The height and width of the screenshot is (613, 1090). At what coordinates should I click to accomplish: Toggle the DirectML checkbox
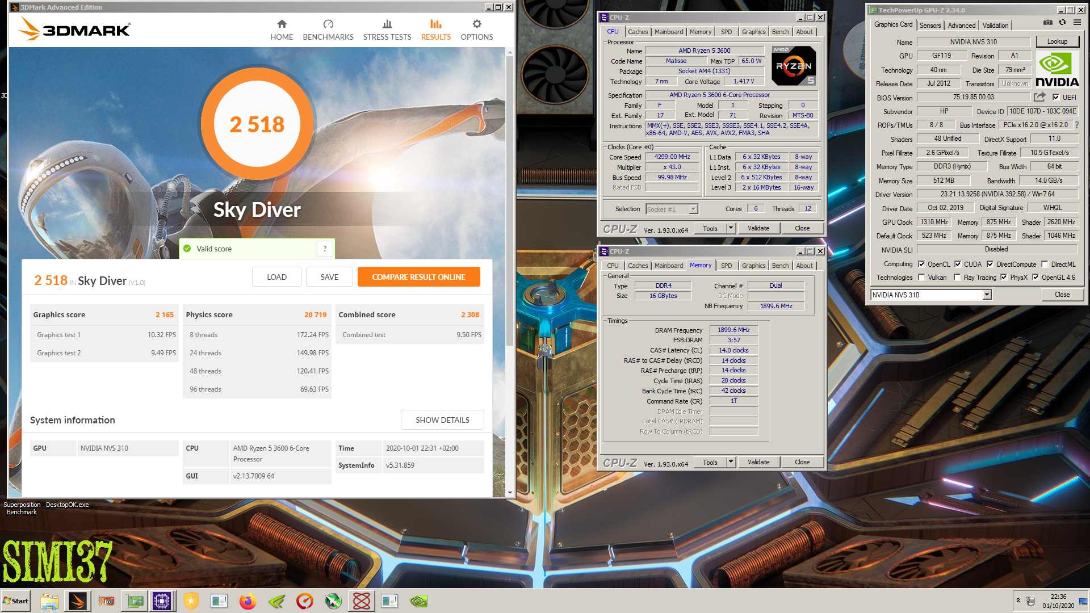tap(1045, 264)
